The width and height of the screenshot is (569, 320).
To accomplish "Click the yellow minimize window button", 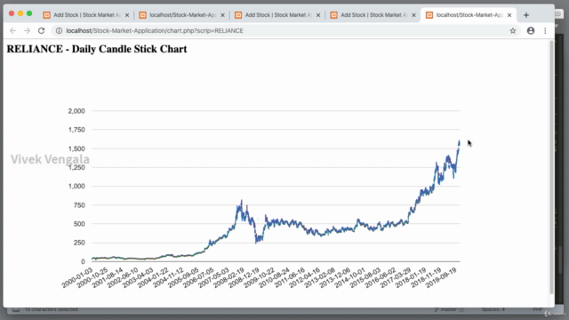I will click(20, 13).
